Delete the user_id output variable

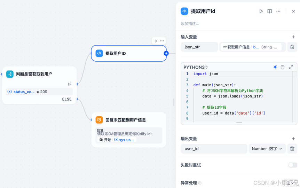[x=292, y=149]
